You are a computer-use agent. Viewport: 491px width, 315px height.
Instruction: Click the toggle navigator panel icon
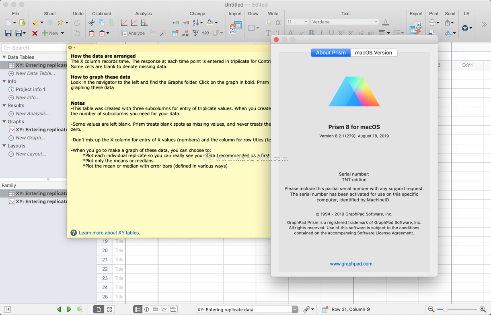[7, 309]
